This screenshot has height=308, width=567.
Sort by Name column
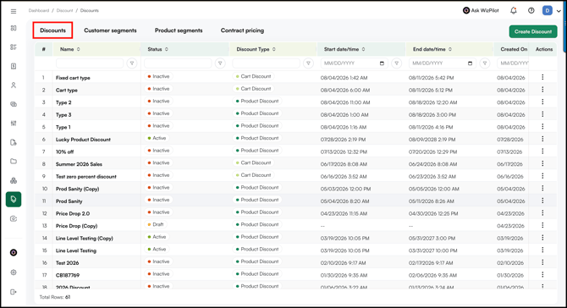(x=79, y=49)
